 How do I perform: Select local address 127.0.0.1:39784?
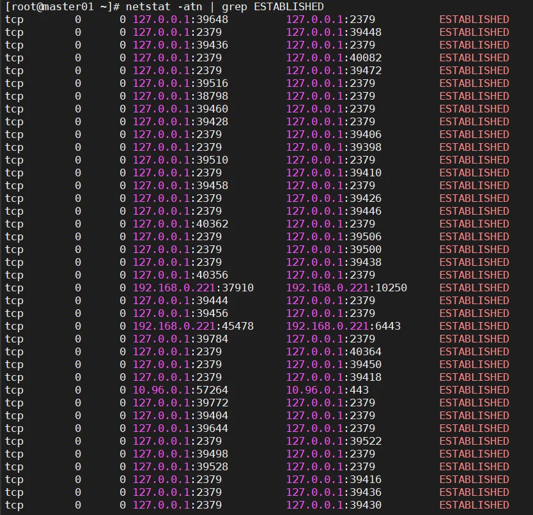pos(180,339)
